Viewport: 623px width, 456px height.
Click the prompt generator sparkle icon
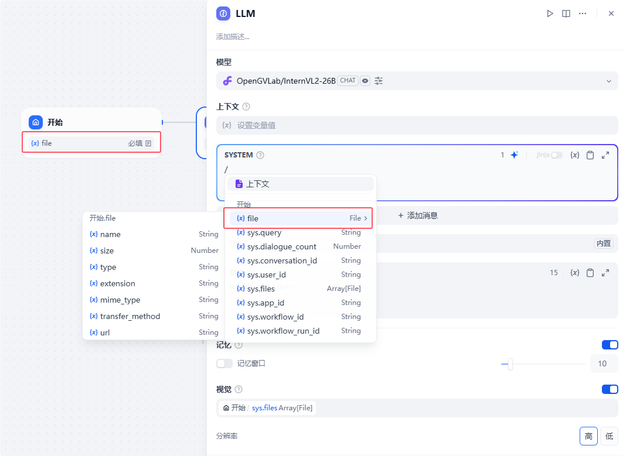[x=514, y=155]
